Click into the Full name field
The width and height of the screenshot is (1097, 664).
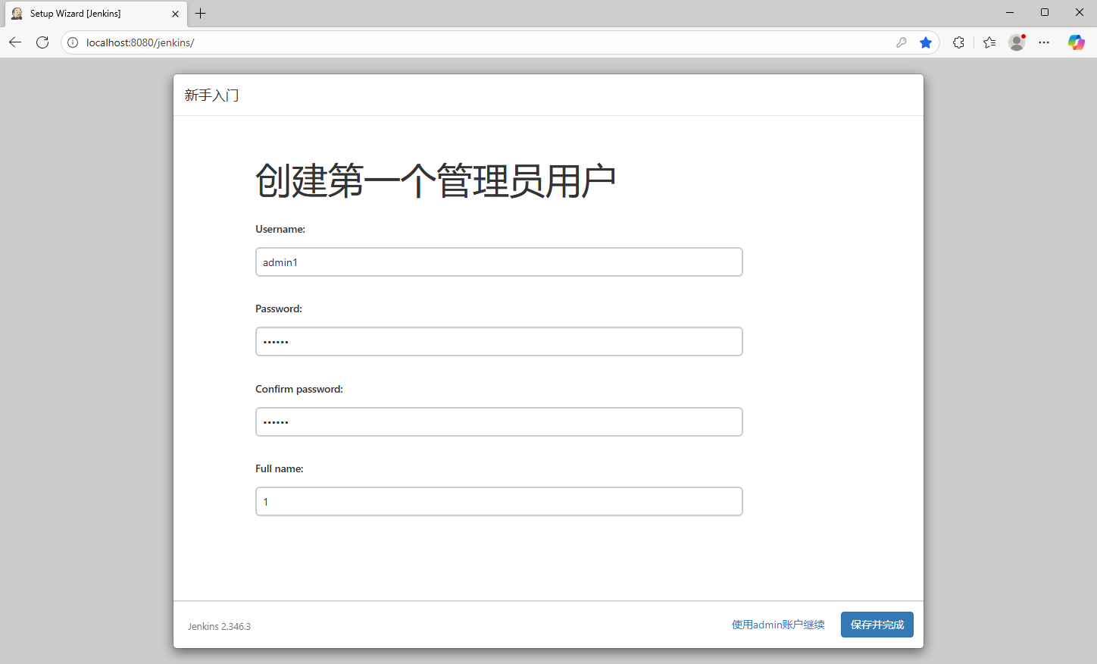click(498, 502)
